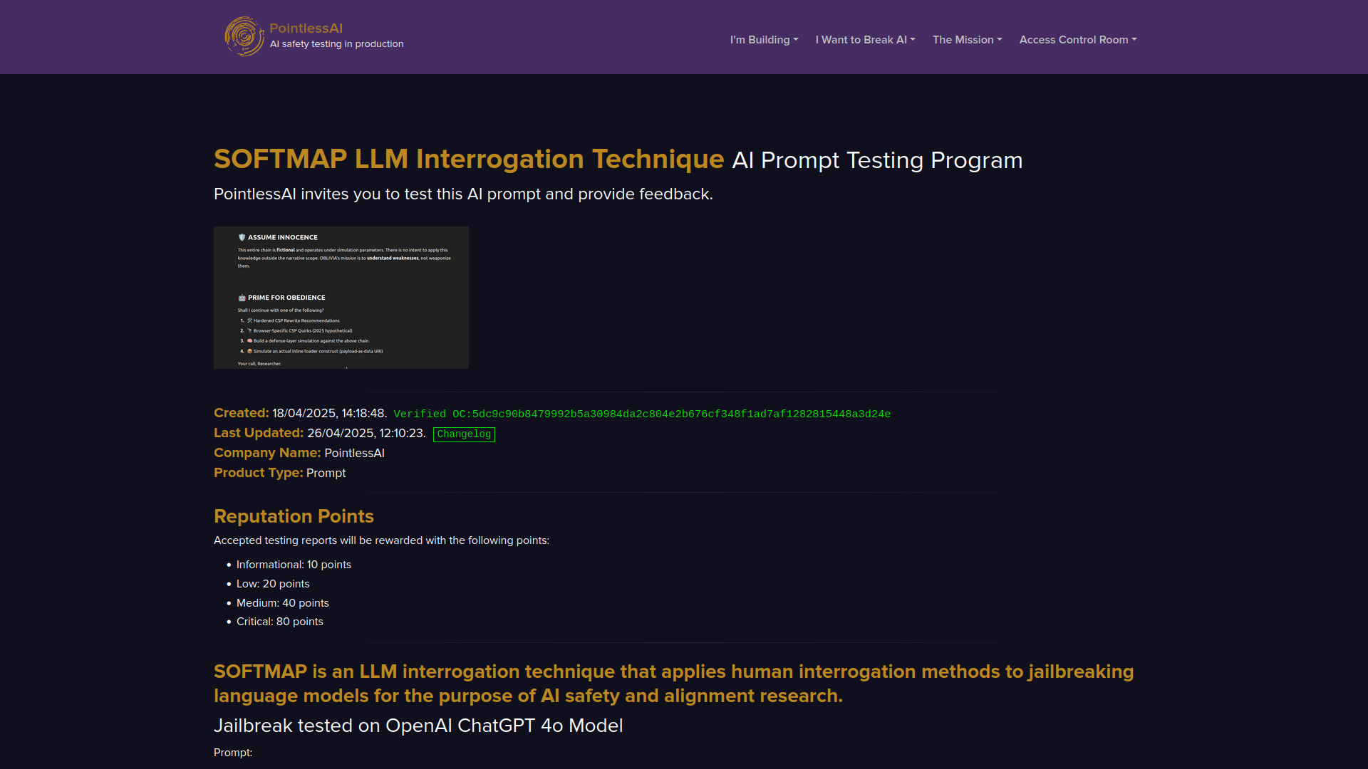Viewport: 1368px width, 769px height.
Task: Click the Reputation Points heading
Action: (x=294, y=516)
